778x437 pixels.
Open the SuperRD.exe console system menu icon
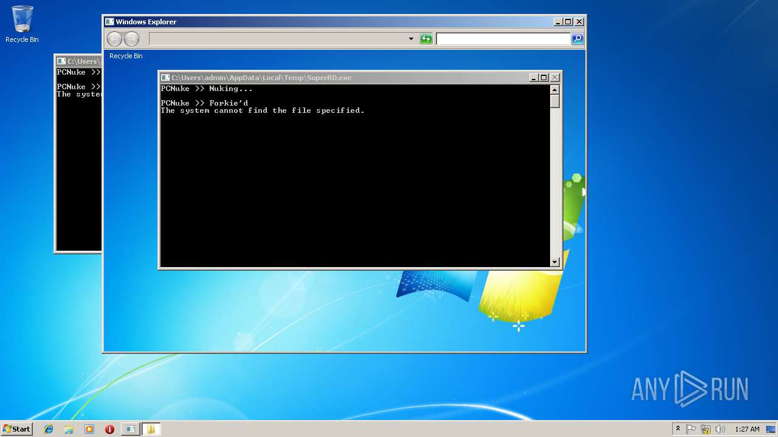[165, 78]
